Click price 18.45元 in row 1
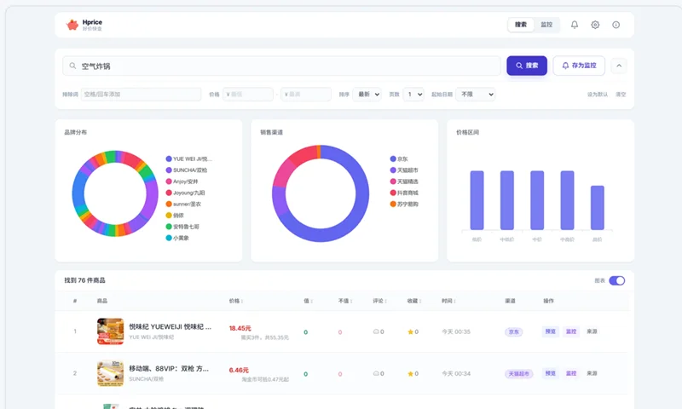 [x=240, y=328]
